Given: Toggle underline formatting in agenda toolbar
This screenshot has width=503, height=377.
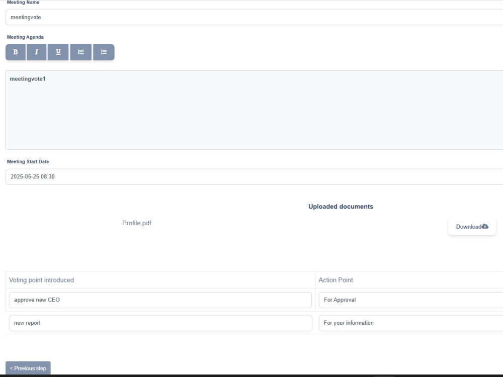Looking at the screenshot, I should [58, 52].
